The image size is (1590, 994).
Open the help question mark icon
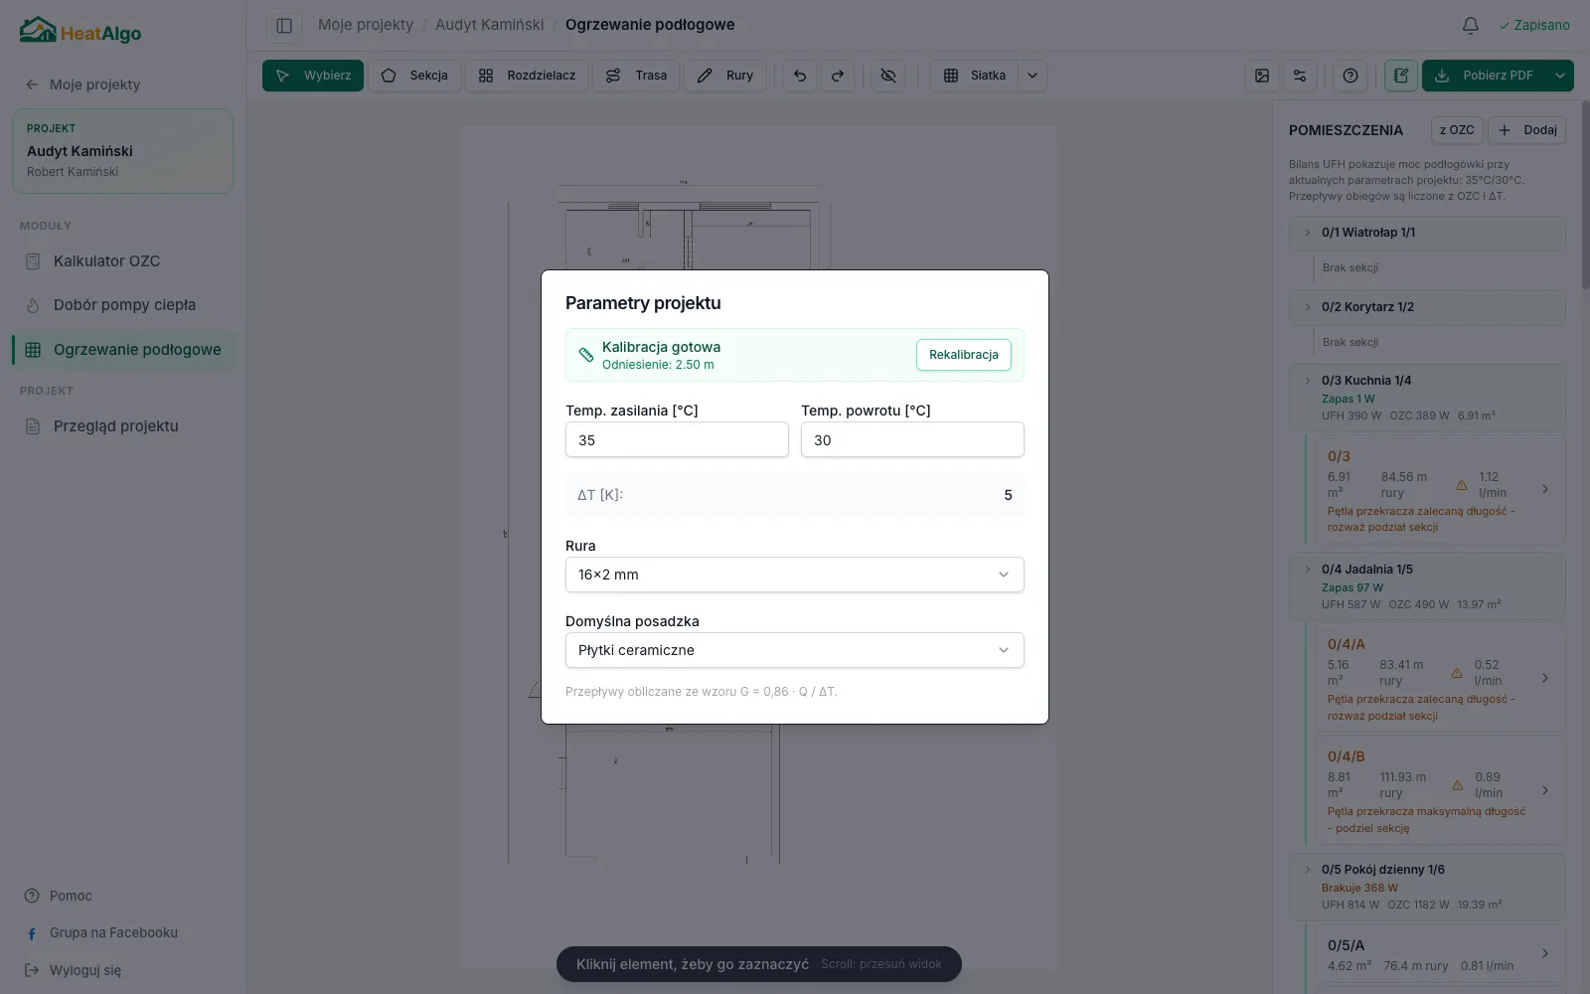[1351, 76]
